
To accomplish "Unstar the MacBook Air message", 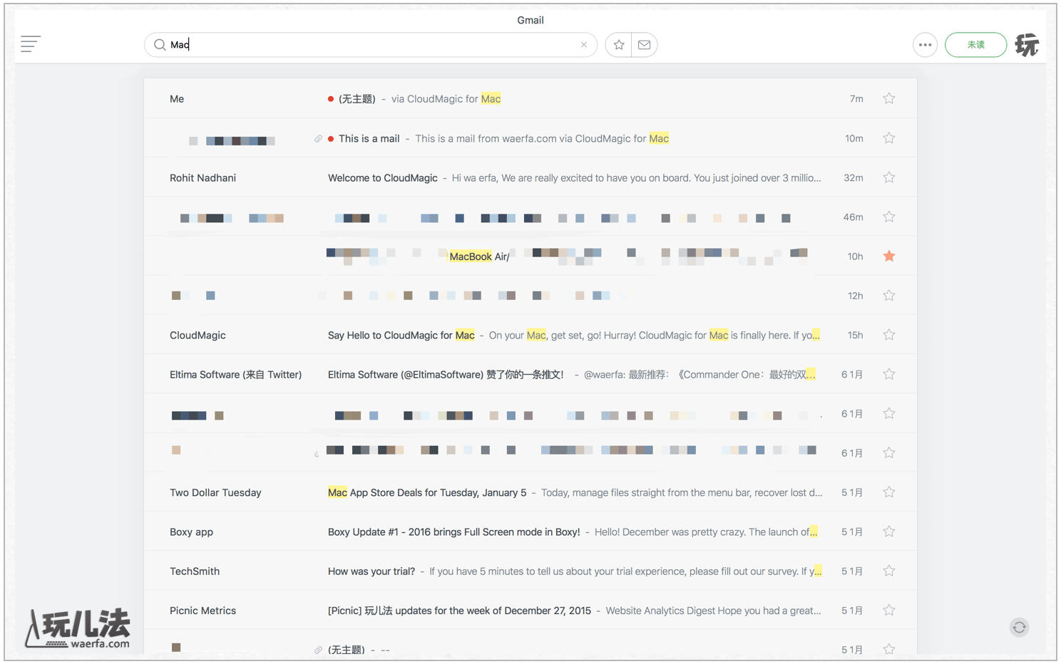I will [x=888, y=256].
